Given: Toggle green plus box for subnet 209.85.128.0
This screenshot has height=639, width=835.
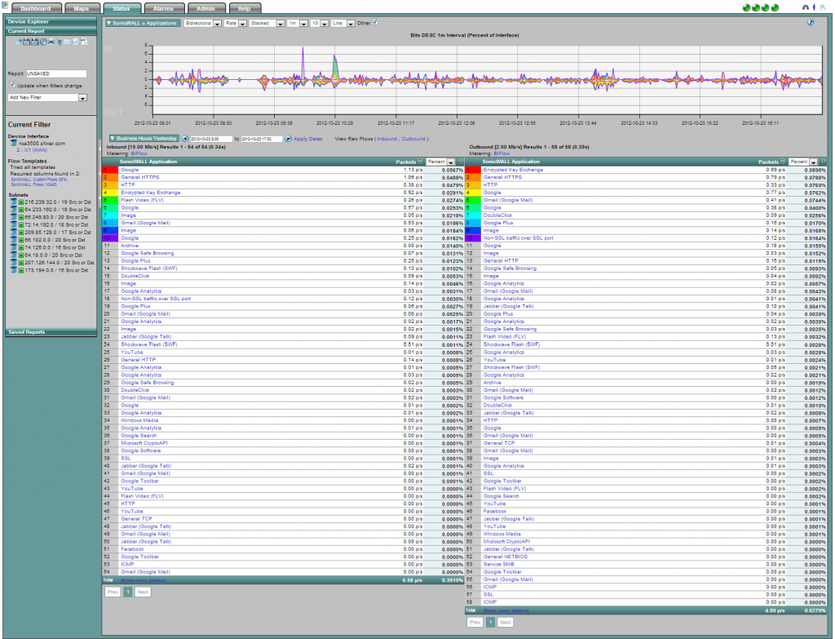Looking at the screenshot, I should pyautogui.click(x=21, y=233).
